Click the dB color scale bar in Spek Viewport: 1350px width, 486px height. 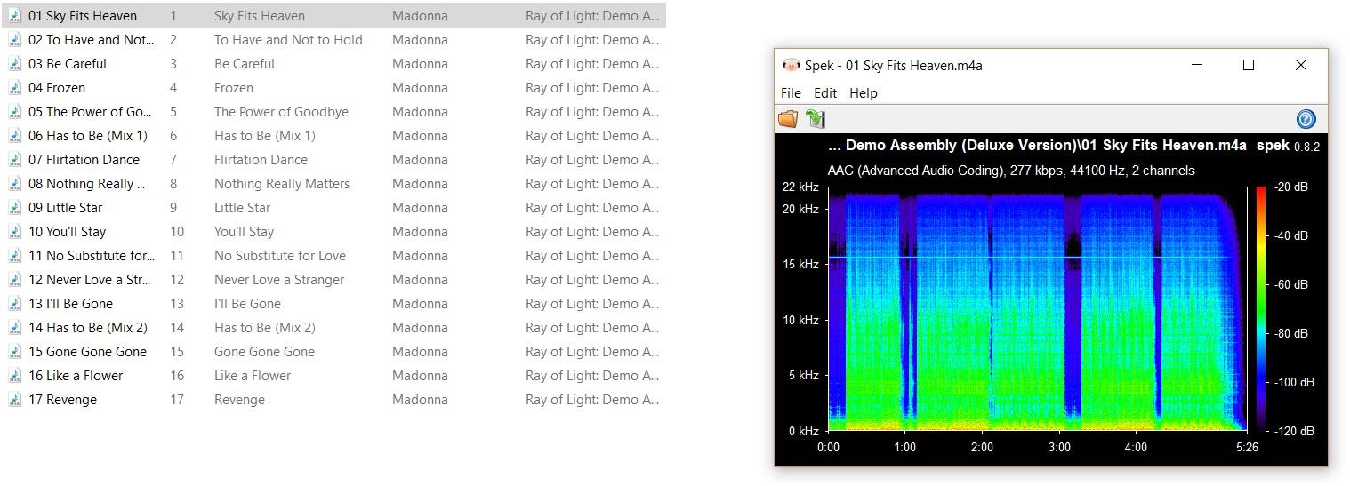1262,308
